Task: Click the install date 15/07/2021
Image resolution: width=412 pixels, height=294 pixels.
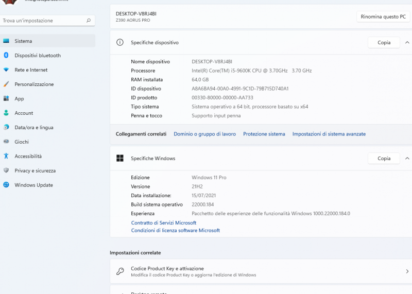Action: [x=203, y=196]
